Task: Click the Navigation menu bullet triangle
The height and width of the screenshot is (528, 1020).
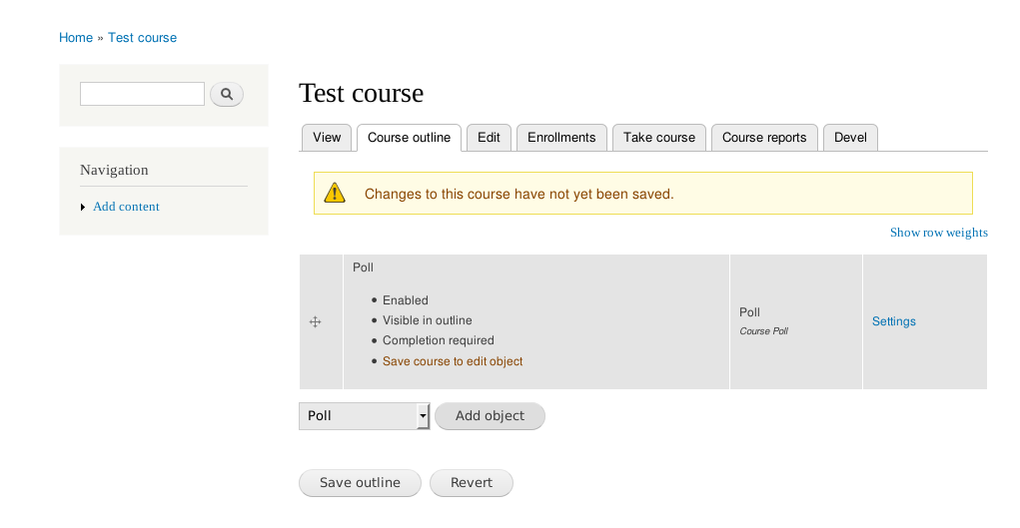Action: (83, 207)
